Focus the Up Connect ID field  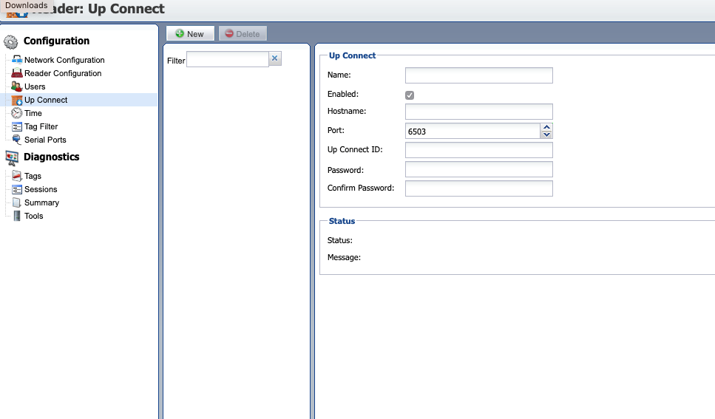pos(479,150)
